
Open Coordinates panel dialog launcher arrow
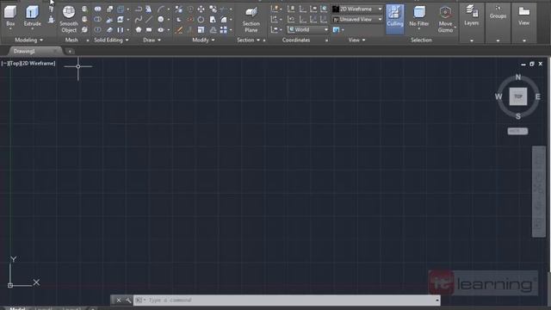coord(326,40)
